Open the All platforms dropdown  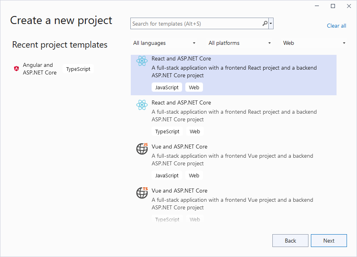(x=240, y=43)
